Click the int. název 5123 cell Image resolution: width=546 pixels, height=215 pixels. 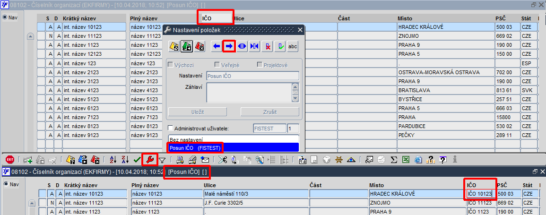95,99
